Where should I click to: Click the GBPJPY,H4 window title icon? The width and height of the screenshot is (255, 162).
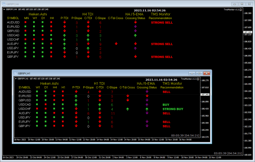[4, 4]
